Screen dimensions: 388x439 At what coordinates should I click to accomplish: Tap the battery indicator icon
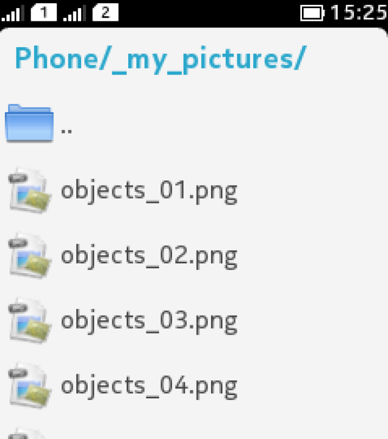click(x=312, y=13)
